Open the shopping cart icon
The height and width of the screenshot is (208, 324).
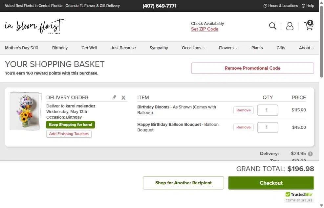309,25
